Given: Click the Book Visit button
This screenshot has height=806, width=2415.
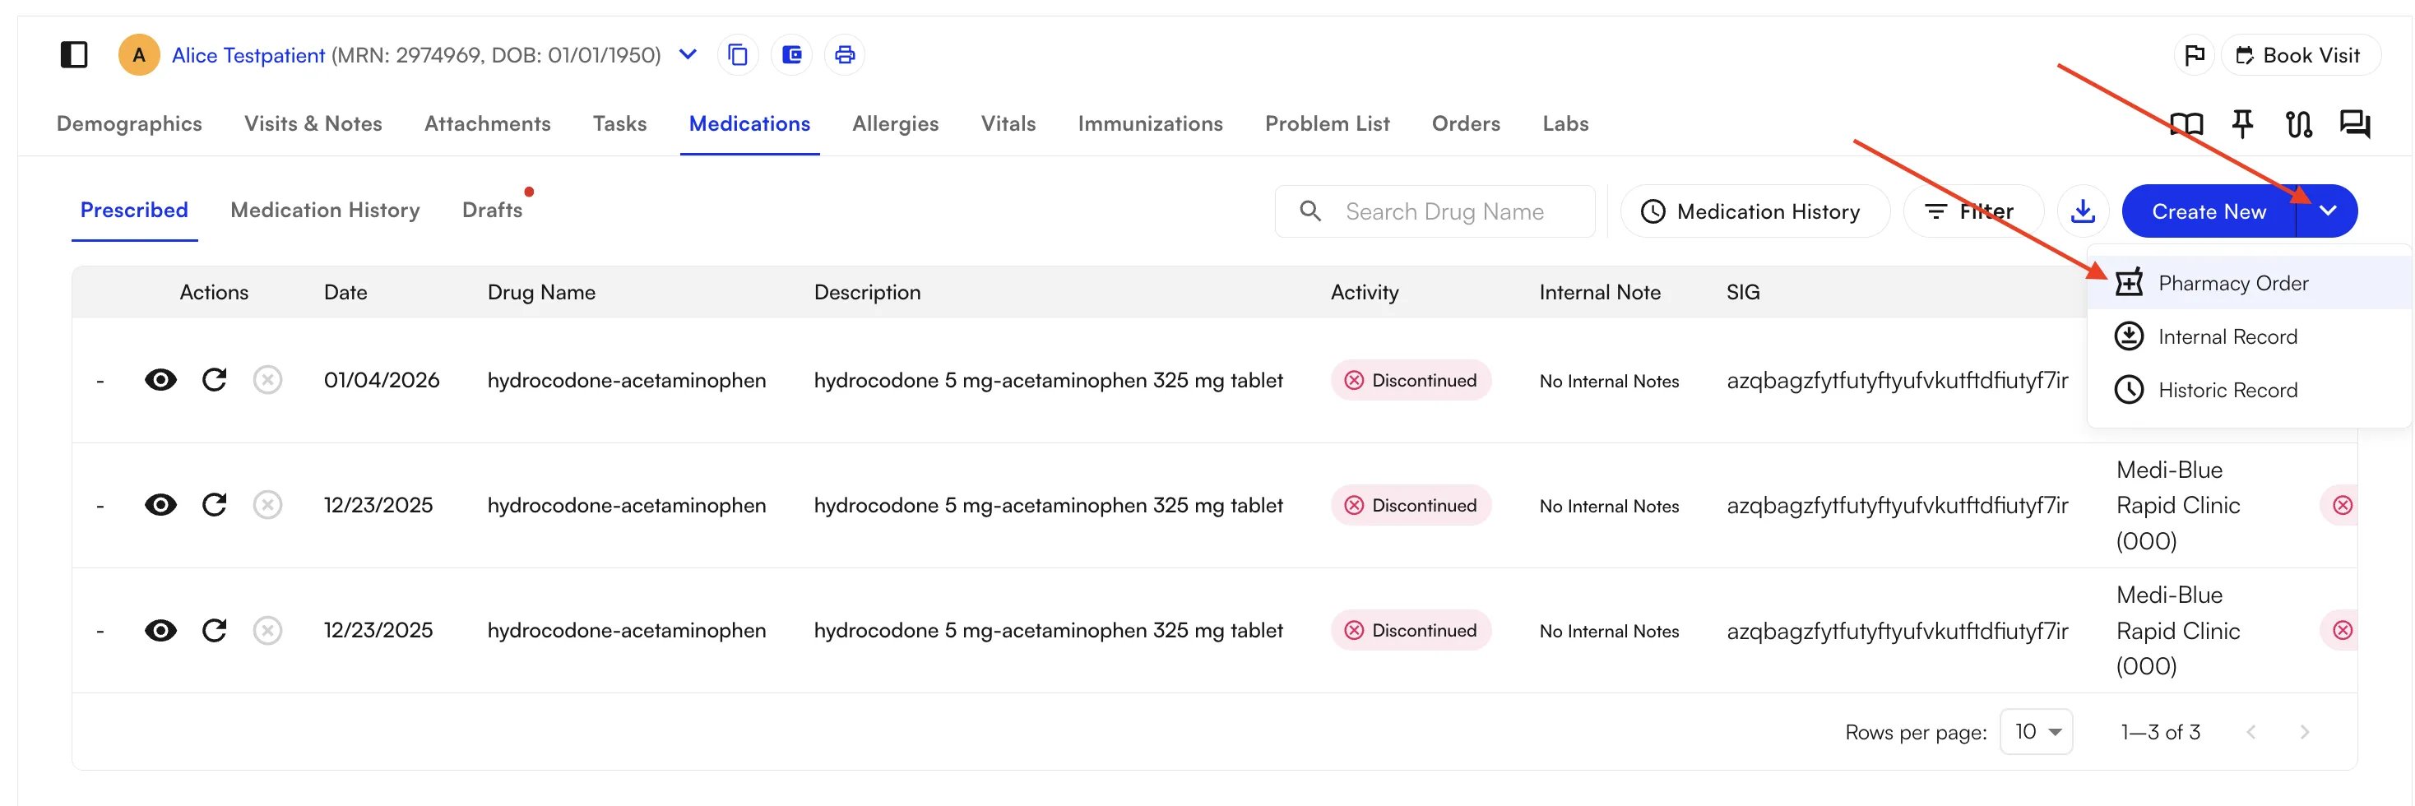Looking at the screenshot, I should 2300,55.
